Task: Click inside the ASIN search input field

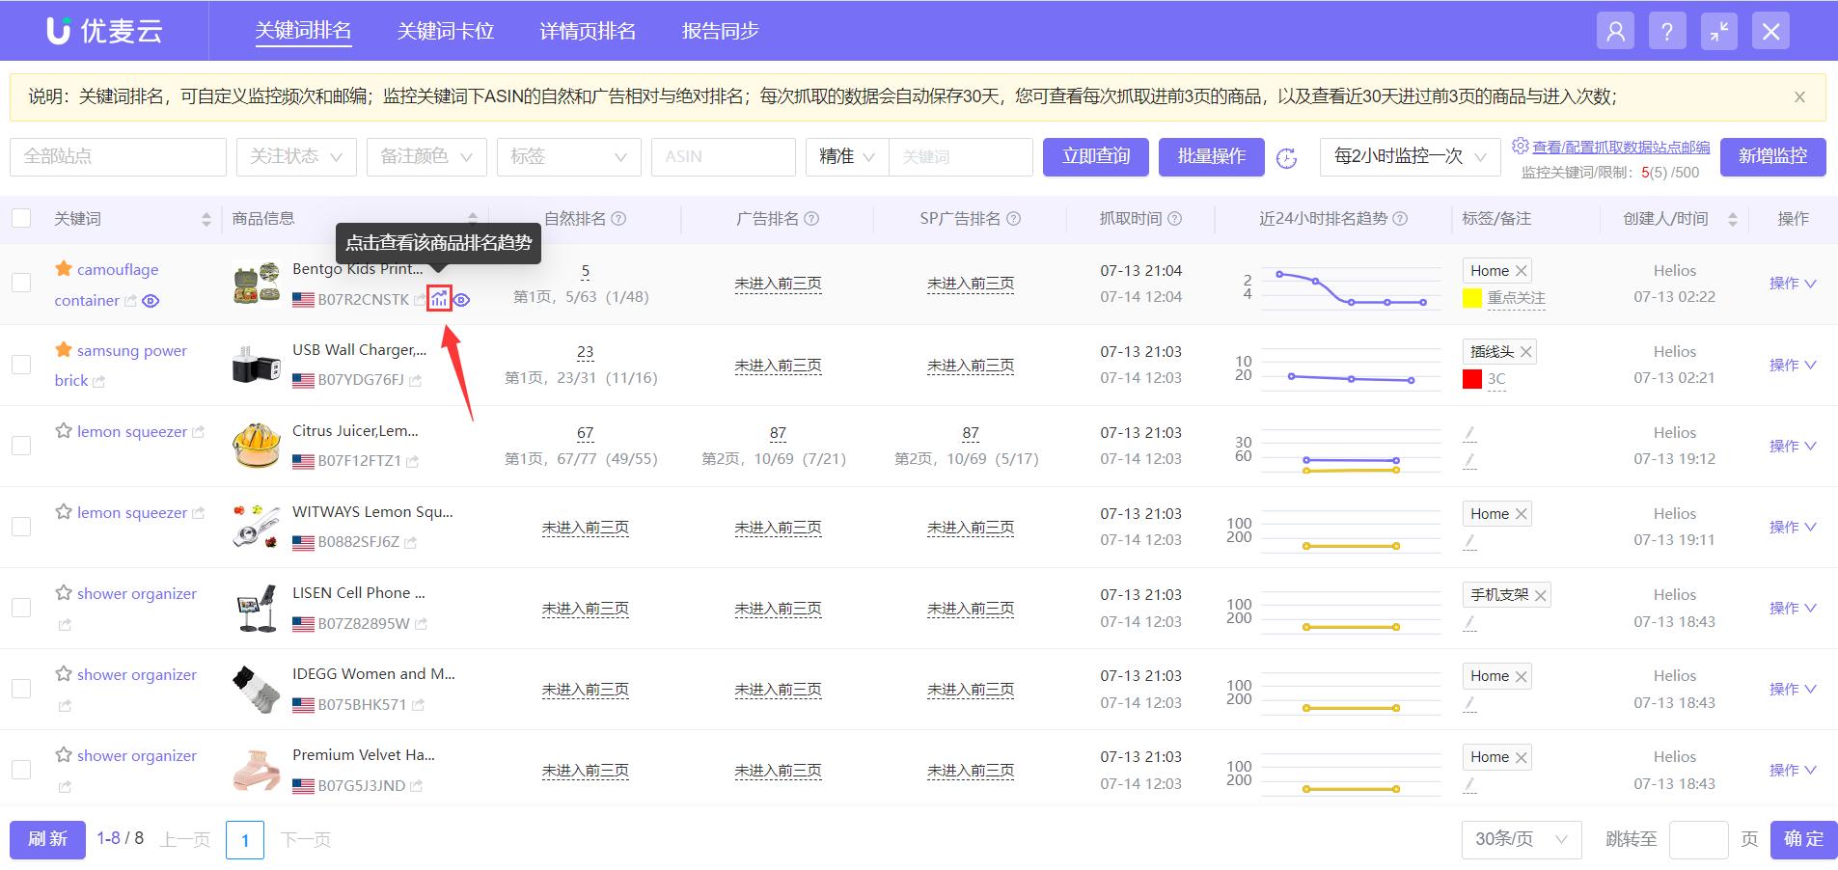Action: [x=723, y=156]
